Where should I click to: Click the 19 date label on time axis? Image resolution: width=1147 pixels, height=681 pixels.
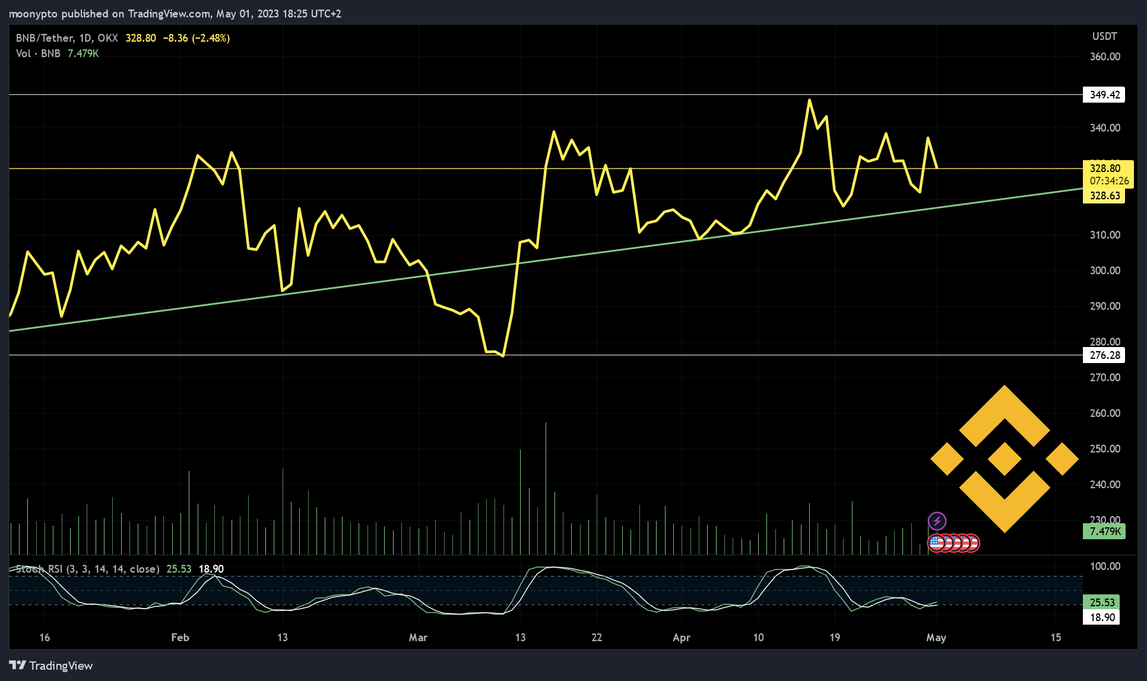click(835, 638)
